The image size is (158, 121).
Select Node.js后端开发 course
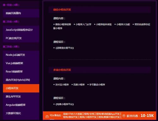point(21,55)
